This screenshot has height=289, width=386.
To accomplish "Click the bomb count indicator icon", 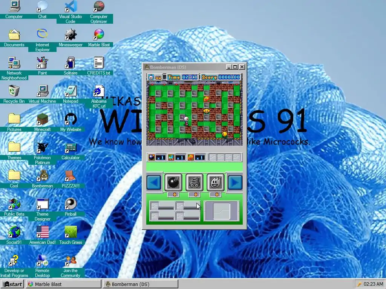I will [x=152, y=157].
